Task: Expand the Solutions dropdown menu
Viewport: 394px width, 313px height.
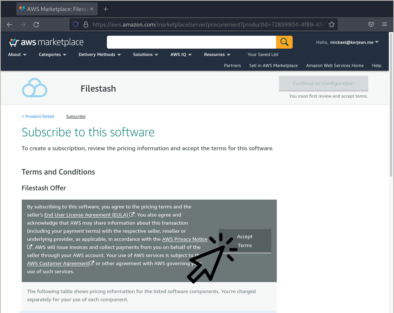Action: (146, 54)
